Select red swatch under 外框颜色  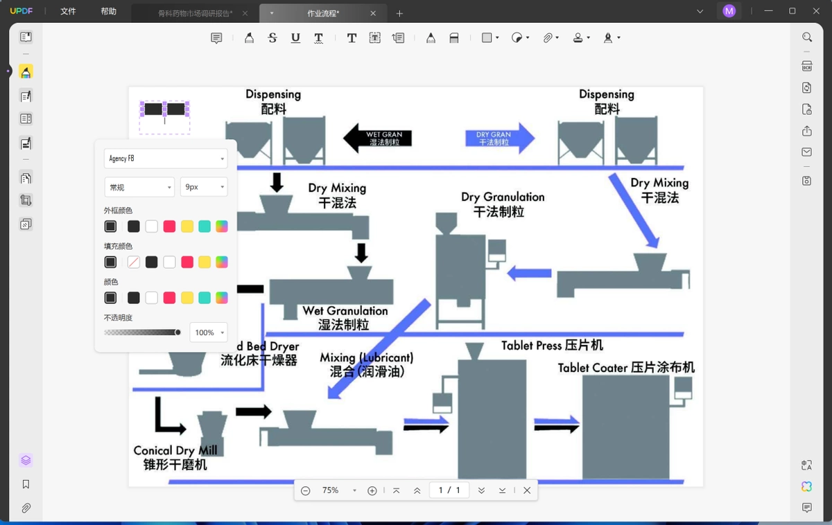pyautogui.click(x=169, y=226)
